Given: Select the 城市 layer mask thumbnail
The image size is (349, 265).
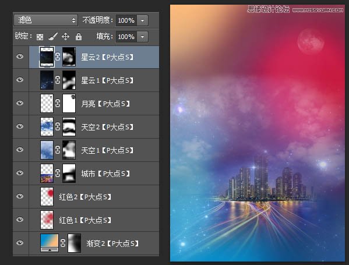Looking at the screenshot, I should [69, 173].
